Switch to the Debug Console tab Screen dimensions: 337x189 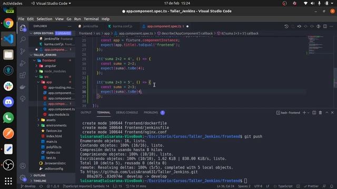pyautogui.click(x=127, y=112)
